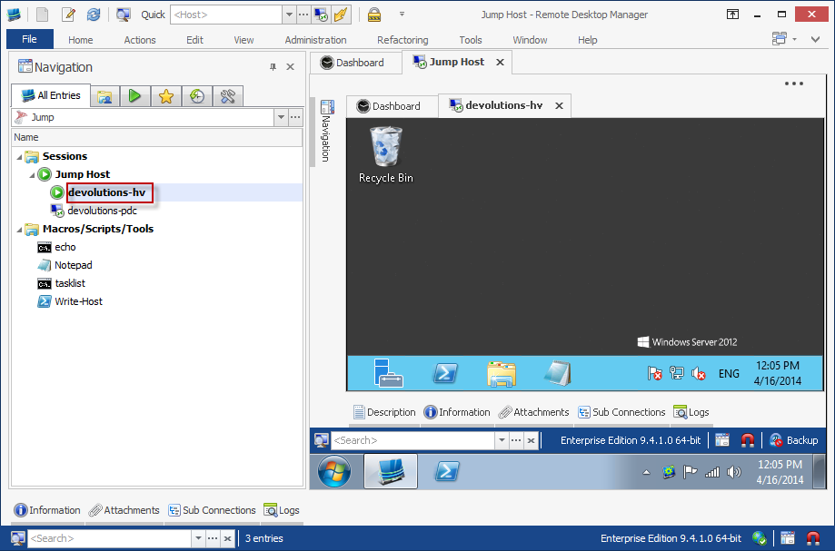835x551 pixels.
Task: Click the padlock lock application icon
Action: 374,15
